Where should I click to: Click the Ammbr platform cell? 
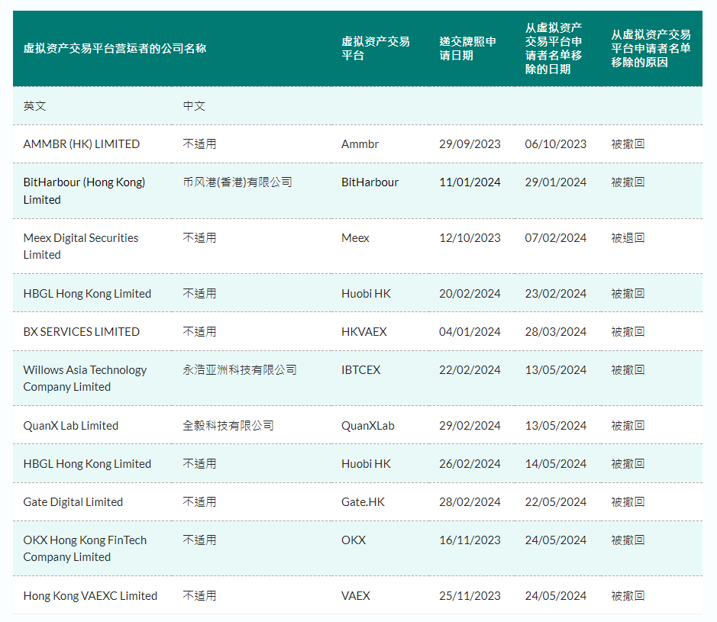[x=360, y=144]
